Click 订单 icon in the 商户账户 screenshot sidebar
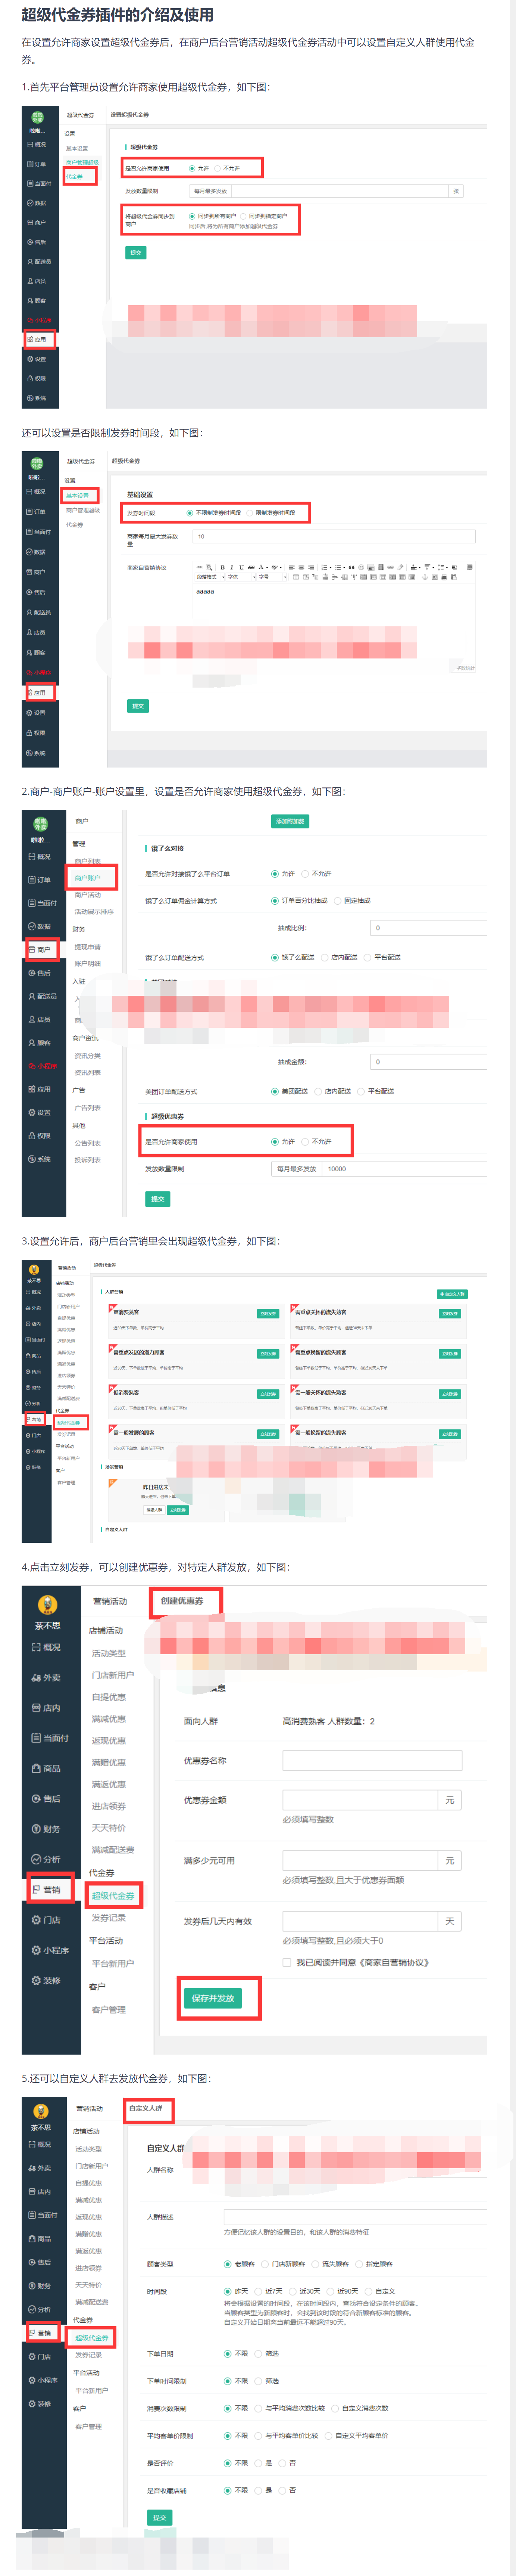516x2576 pixels. [x=32, y=880]
